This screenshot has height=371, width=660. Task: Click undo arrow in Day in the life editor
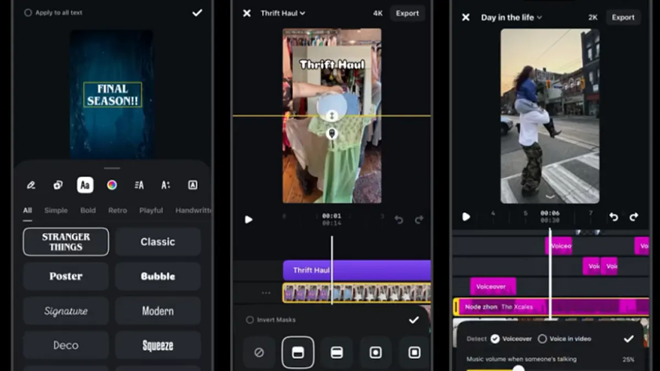click(614, 217)
